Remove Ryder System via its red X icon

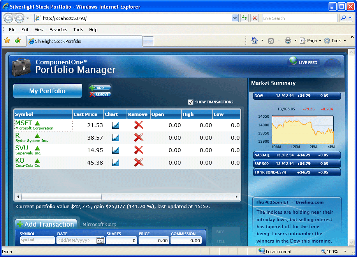(138, 137)
